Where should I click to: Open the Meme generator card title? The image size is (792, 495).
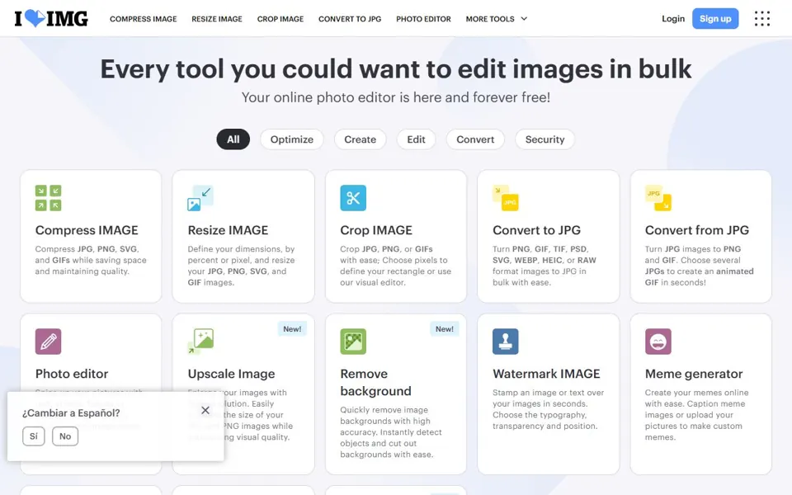pos(694,374)
